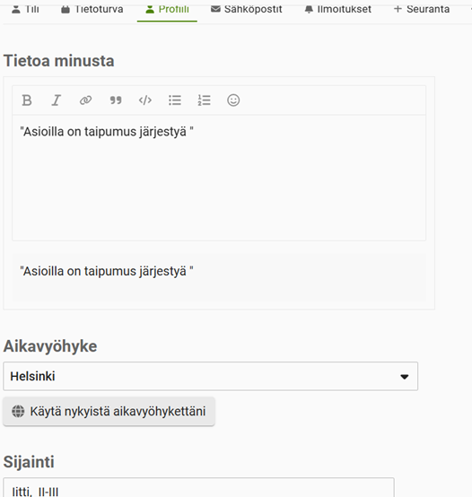
Task: Focus the Tietoa minusta text area
Action: [x=219, y=178]
